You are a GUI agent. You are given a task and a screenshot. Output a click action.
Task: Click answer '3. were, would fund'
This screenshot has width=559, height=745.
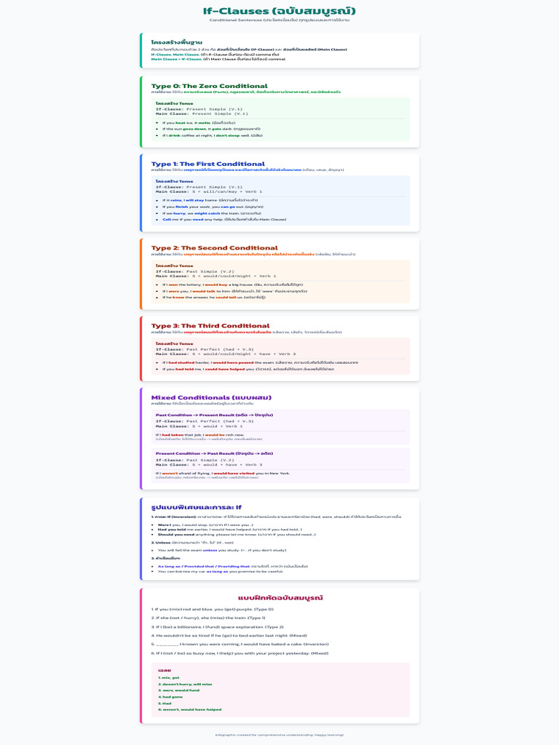pos(179,690)
